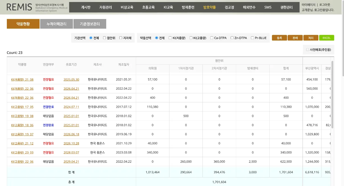The height and width of the screenshot is (186, 344).
Task: Click expiry date 2024.07.11
Action: (71, 107)
